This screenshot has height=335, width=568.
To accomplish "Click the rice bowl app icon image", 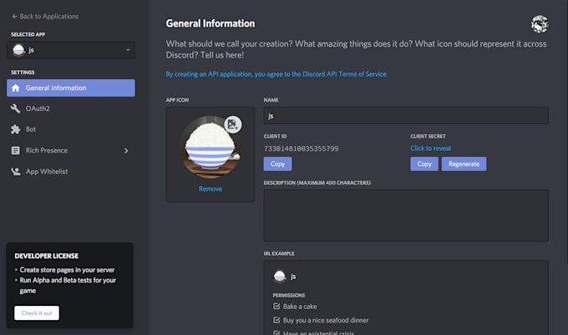I will (210, 147).
